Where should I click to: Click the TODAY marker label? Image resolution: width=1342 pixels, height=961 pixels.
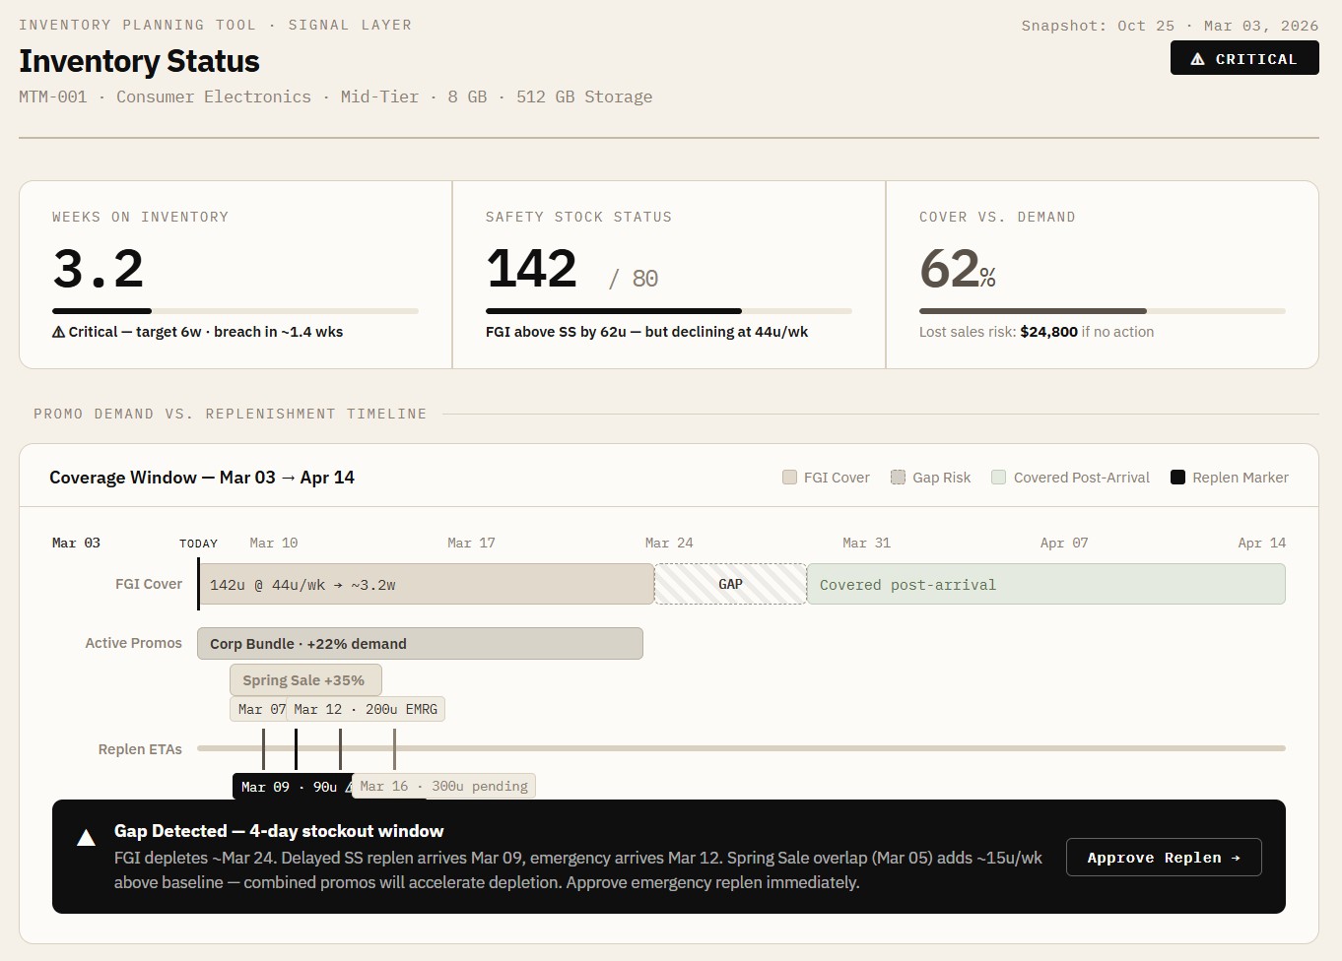pyautogui.click(x=198, y=544)
